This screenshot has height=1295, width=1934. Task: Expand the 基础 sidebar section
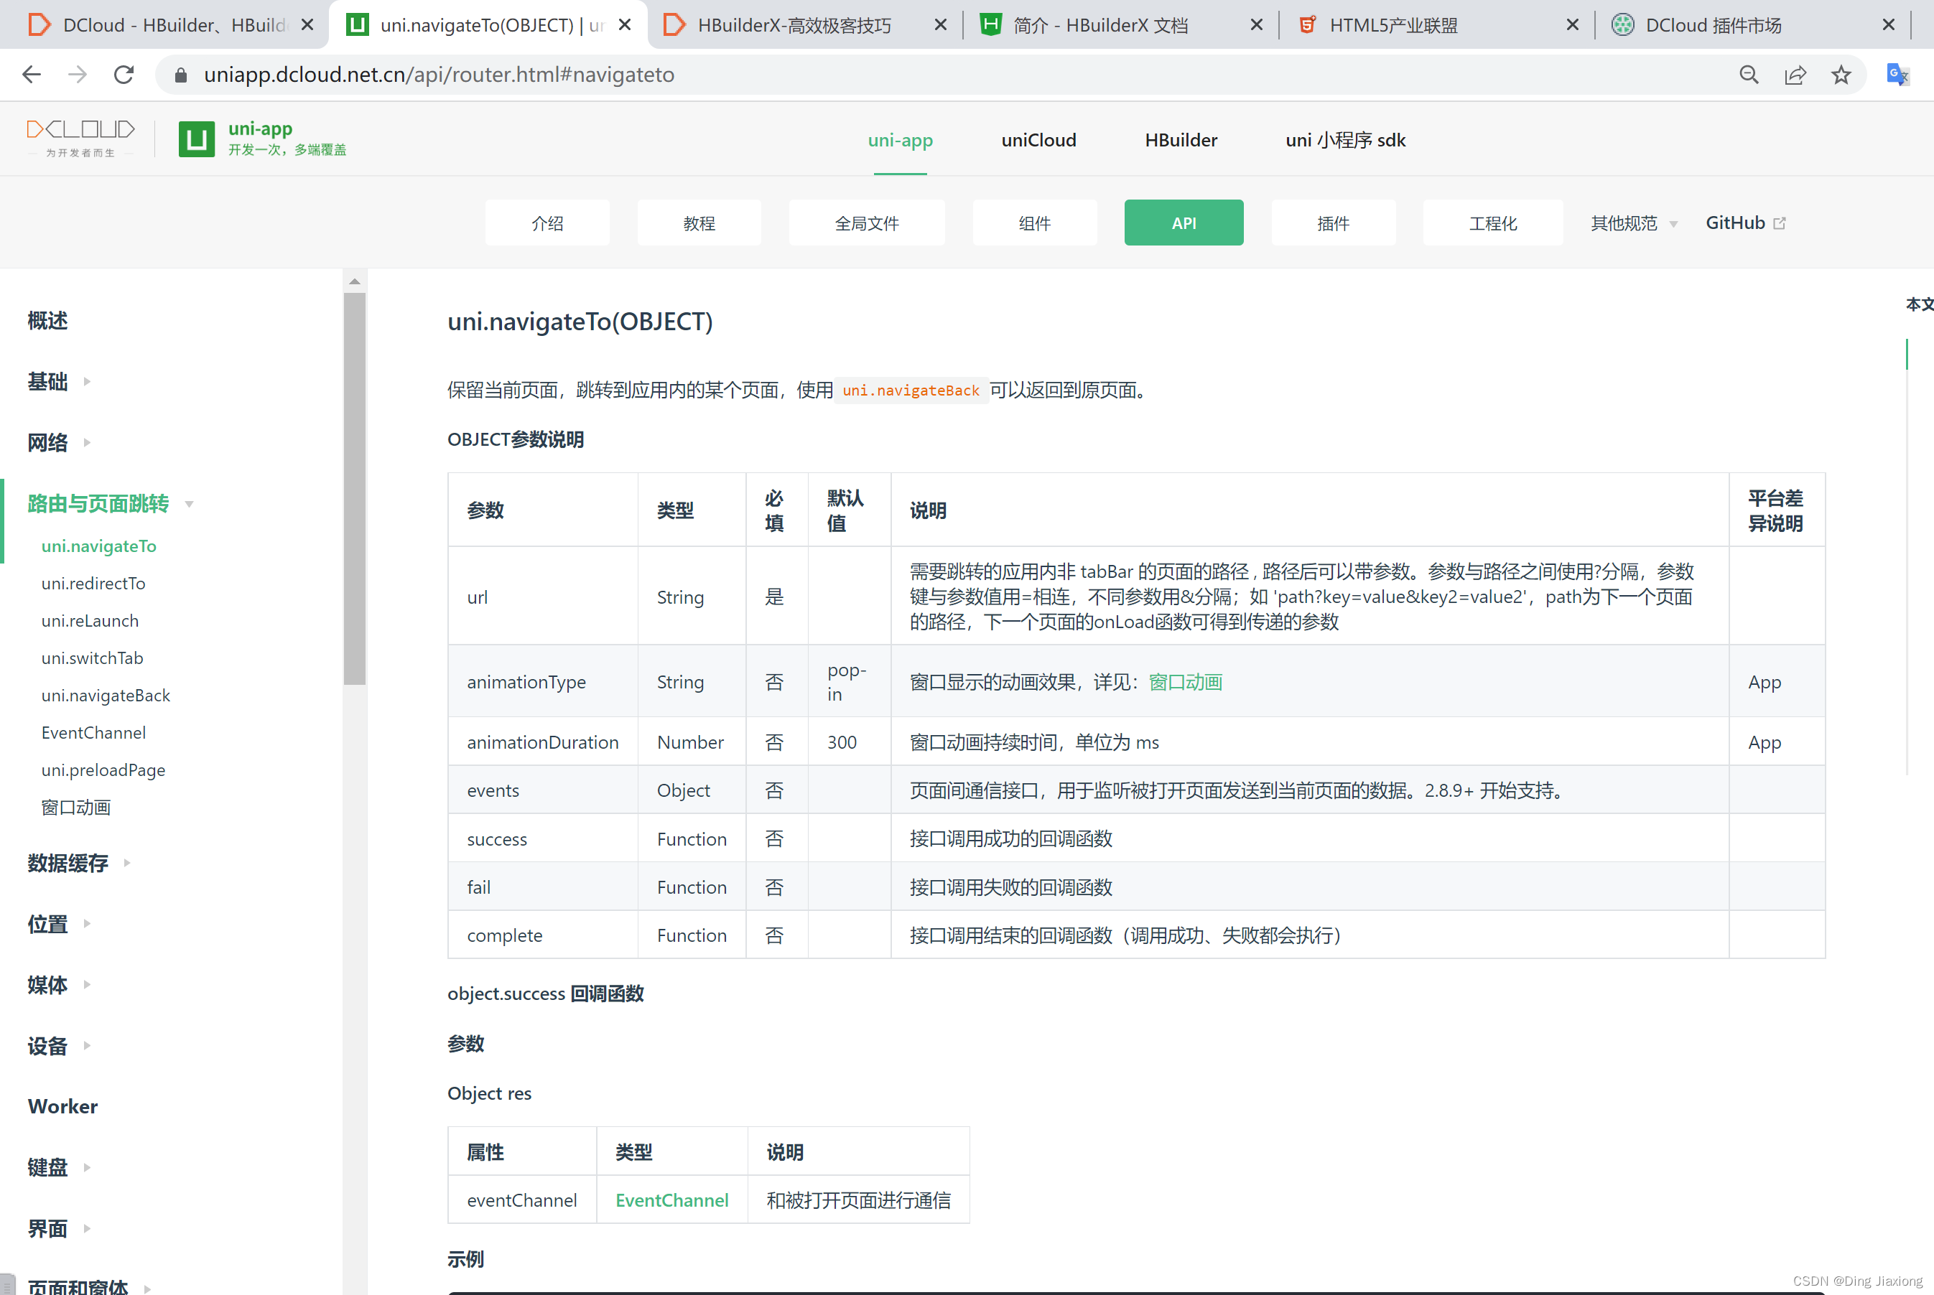point(58,382)
